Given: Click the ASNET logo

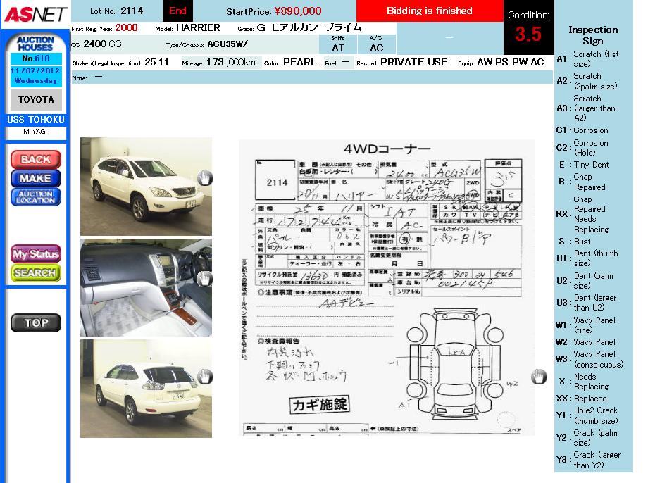Looking at the screenshot, I should click(35, 14).
